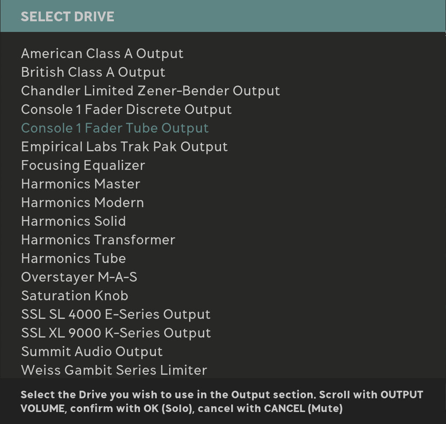Image resolution: width=446 pixels, height=424 pixels.
Task: Select Weiss Gambit Series Limiter
Action: (x=114, y=370)
